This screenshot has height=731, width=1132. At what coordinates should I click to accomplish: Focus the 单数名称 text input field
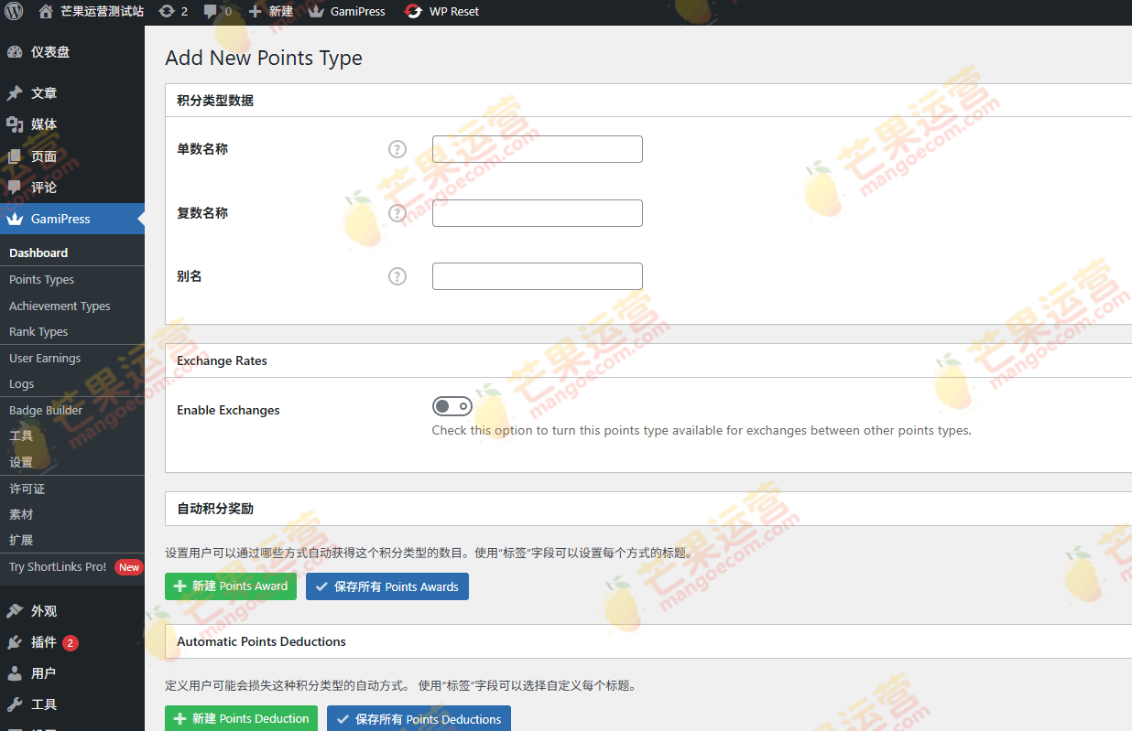click(537, 149)
